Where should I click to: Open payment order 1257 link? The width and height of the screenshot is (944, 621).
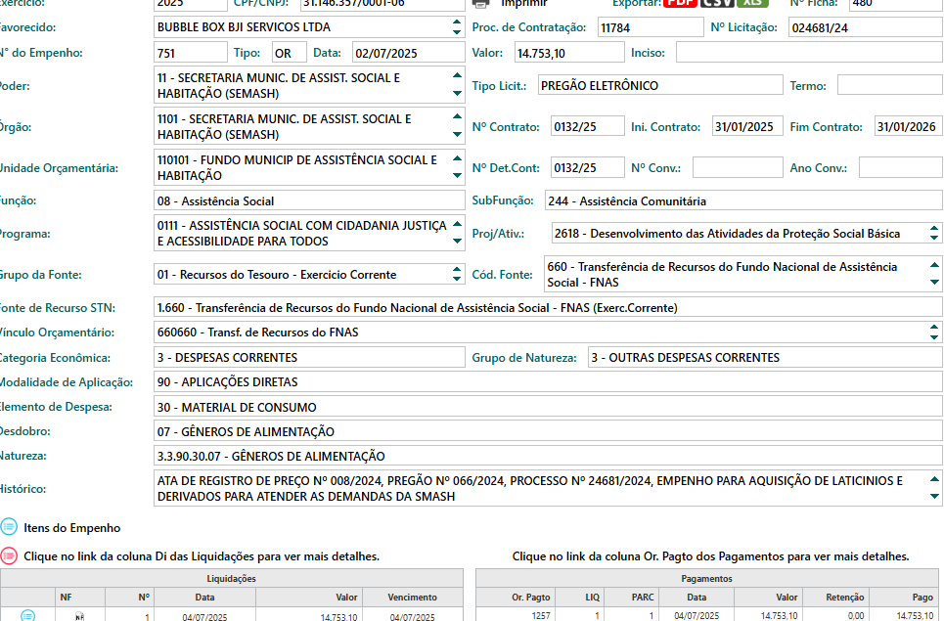click(541, 616)
